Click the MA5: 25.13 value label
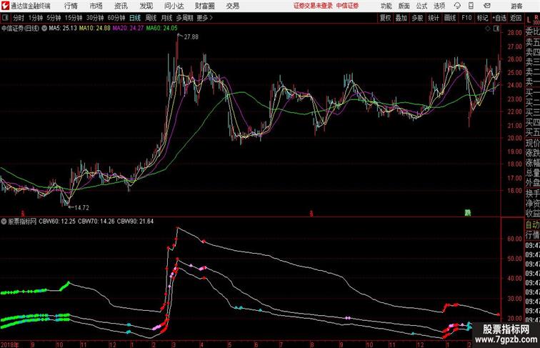540x348 pixels. click(63, 29)
